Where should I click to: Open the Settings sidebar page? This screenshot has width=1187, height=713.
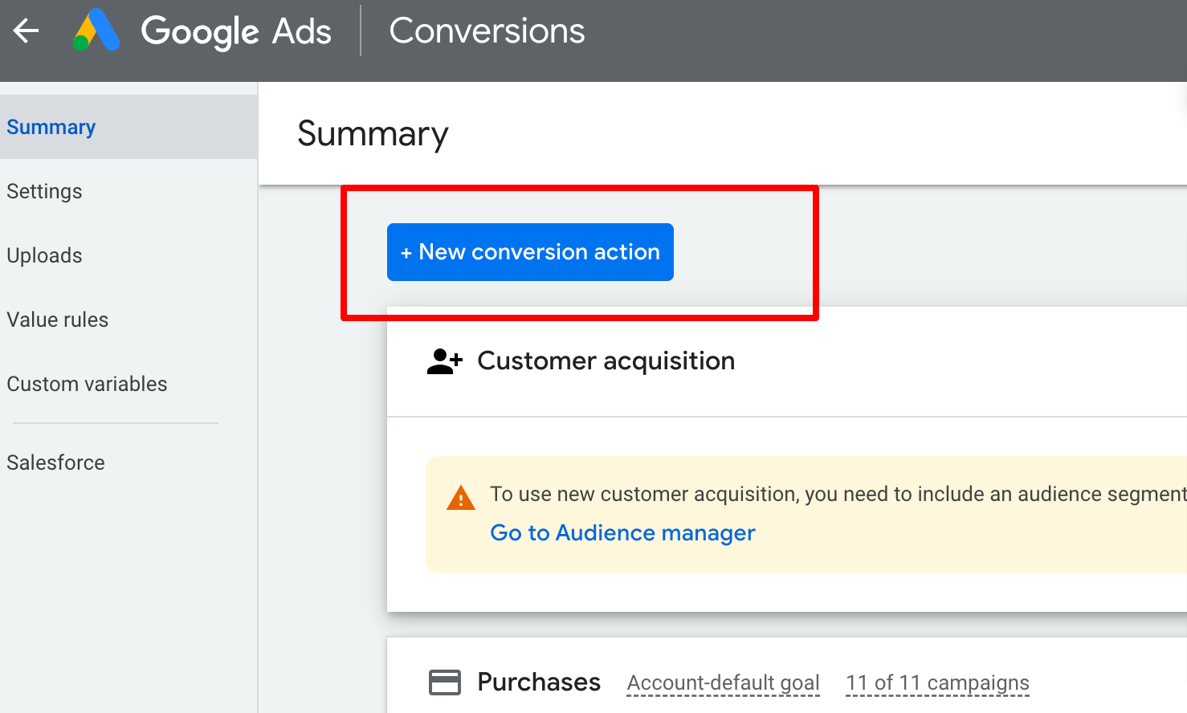pyautogui.click(x=44, y=191)
